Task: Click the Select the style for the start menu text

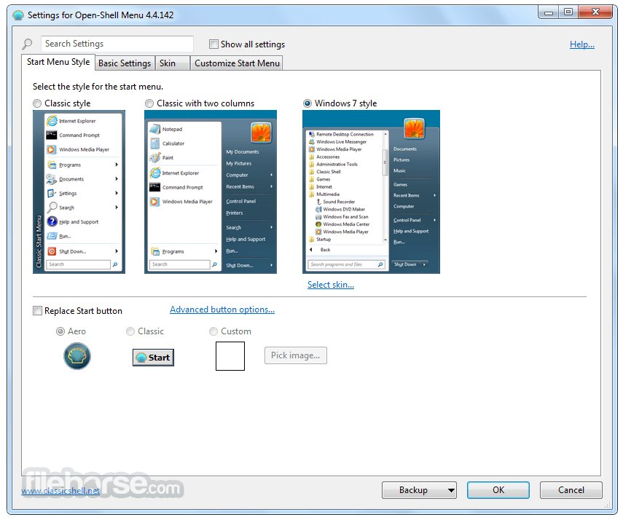Action: pos(98,87)
